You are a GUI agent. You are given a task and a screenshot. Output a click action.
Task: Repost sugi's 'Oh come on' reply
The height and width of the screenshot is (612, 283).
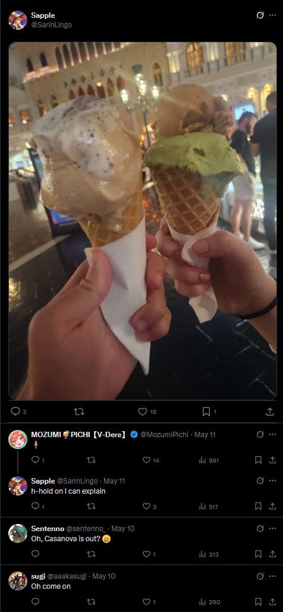coord(91,601)
